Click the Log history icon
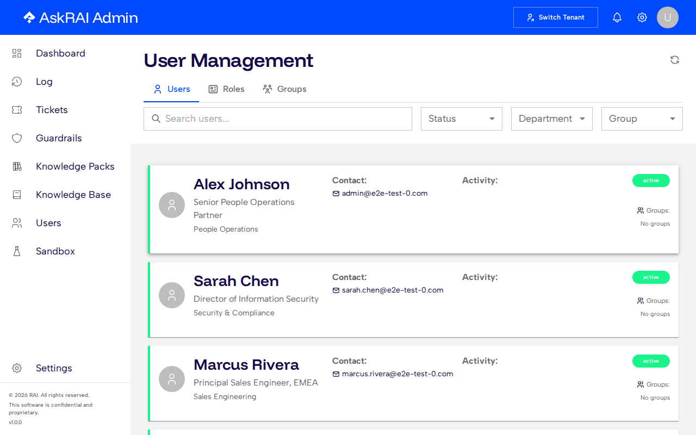The image size is (696, 435). pyautogui.click(x=17, y=82)
